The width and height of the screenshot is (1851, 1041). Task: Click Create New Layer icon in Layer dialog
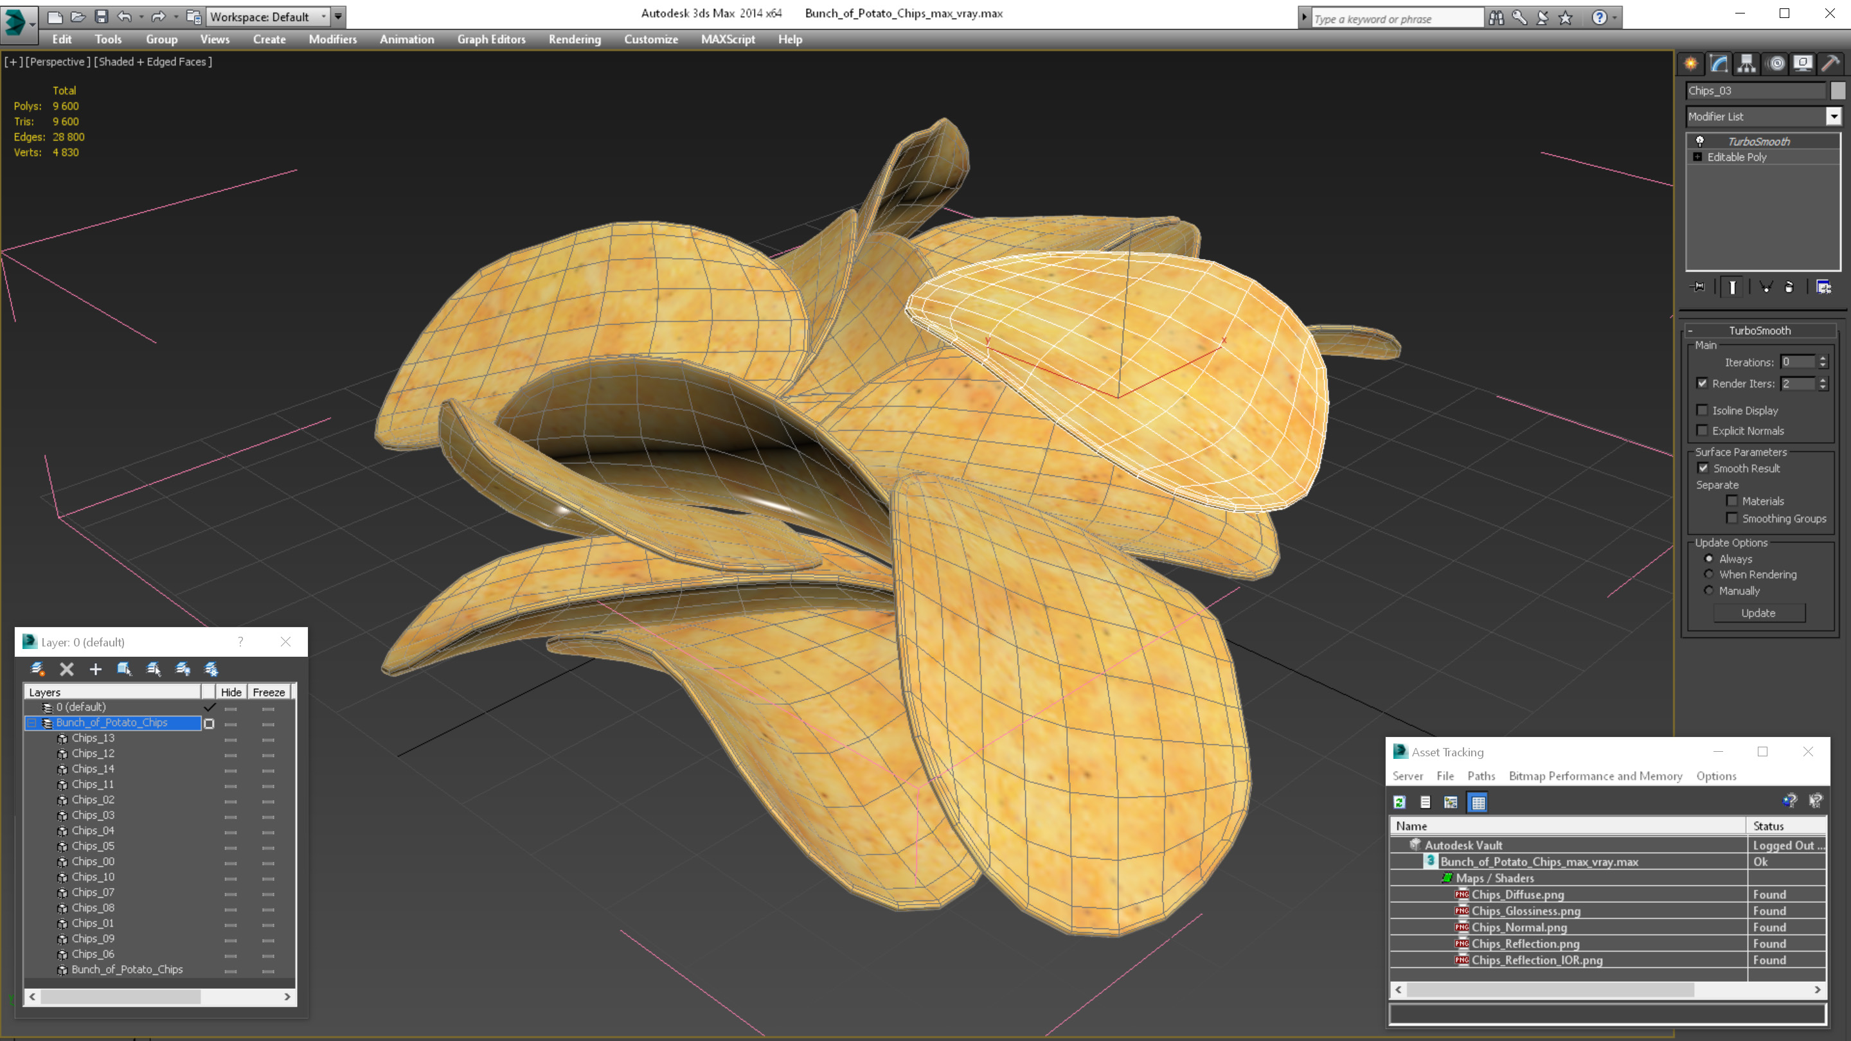pos(37,670)
